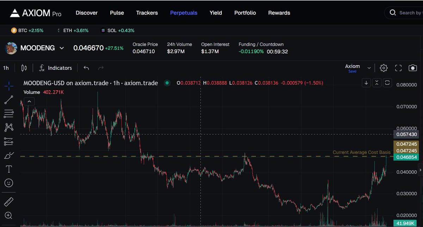
Task: Click the MOODENG-USD chart title
Action: [91, 83]
